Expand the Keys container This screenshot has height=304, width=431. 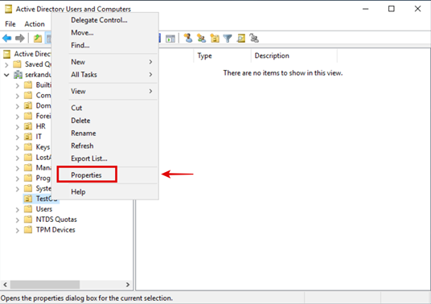(18, 148)
